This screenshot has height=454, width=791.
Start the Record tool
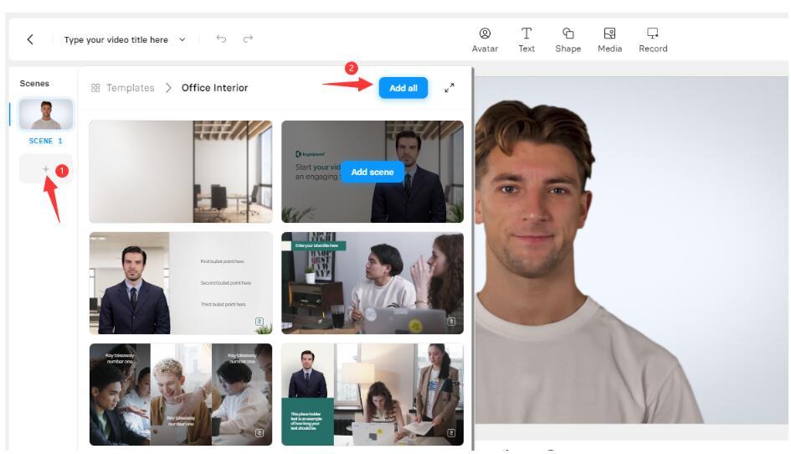pyautogui.click(x=653, y=40)
